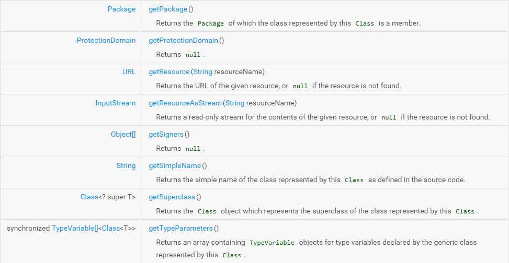Image resolution: width=509 pixels, height=263 pixels.
Task: Open Class link inside TypeVariable generic
Action: coord(111,229)
